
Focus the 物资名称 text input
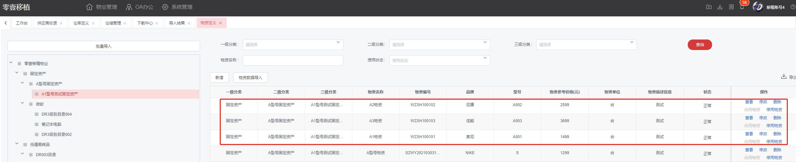point(293,60)
